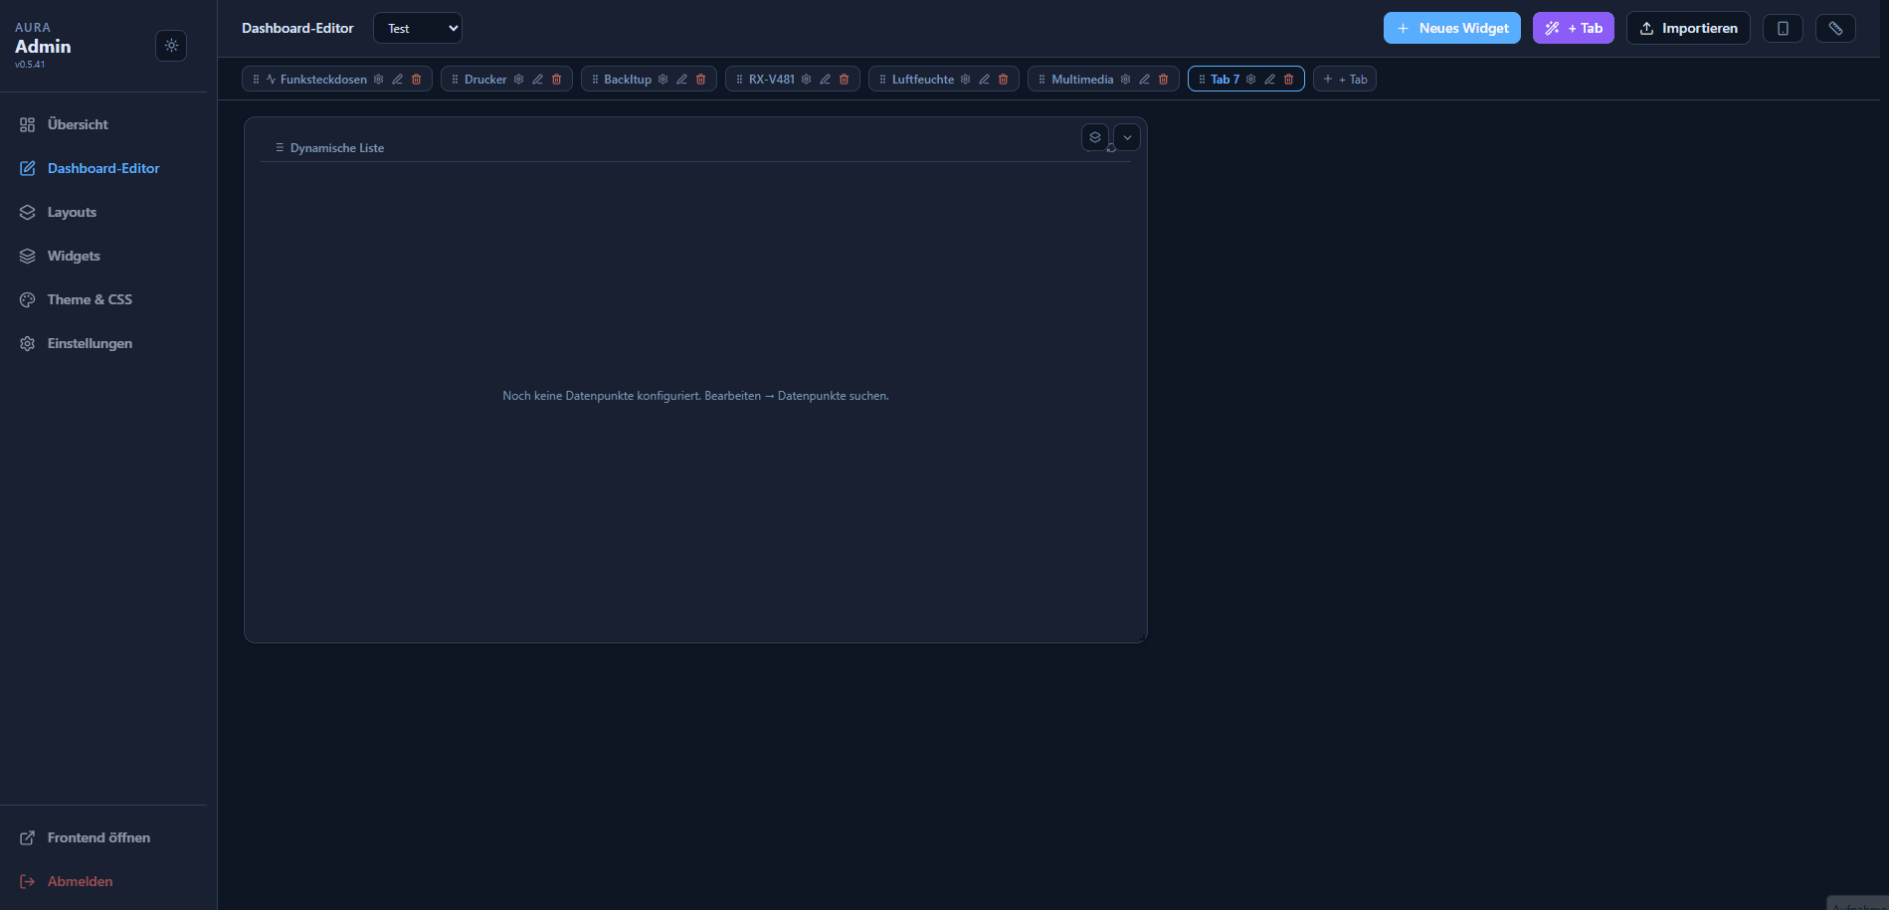Delete the RX-V481 tab
The width and height of the screenshot is (1889, 910).
[x=845, y=80]
